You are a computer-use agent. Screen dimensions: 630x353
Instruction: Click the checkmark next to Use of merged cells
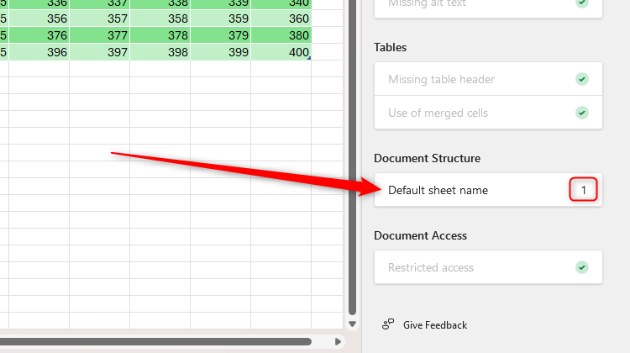click(x=581, y=113)
